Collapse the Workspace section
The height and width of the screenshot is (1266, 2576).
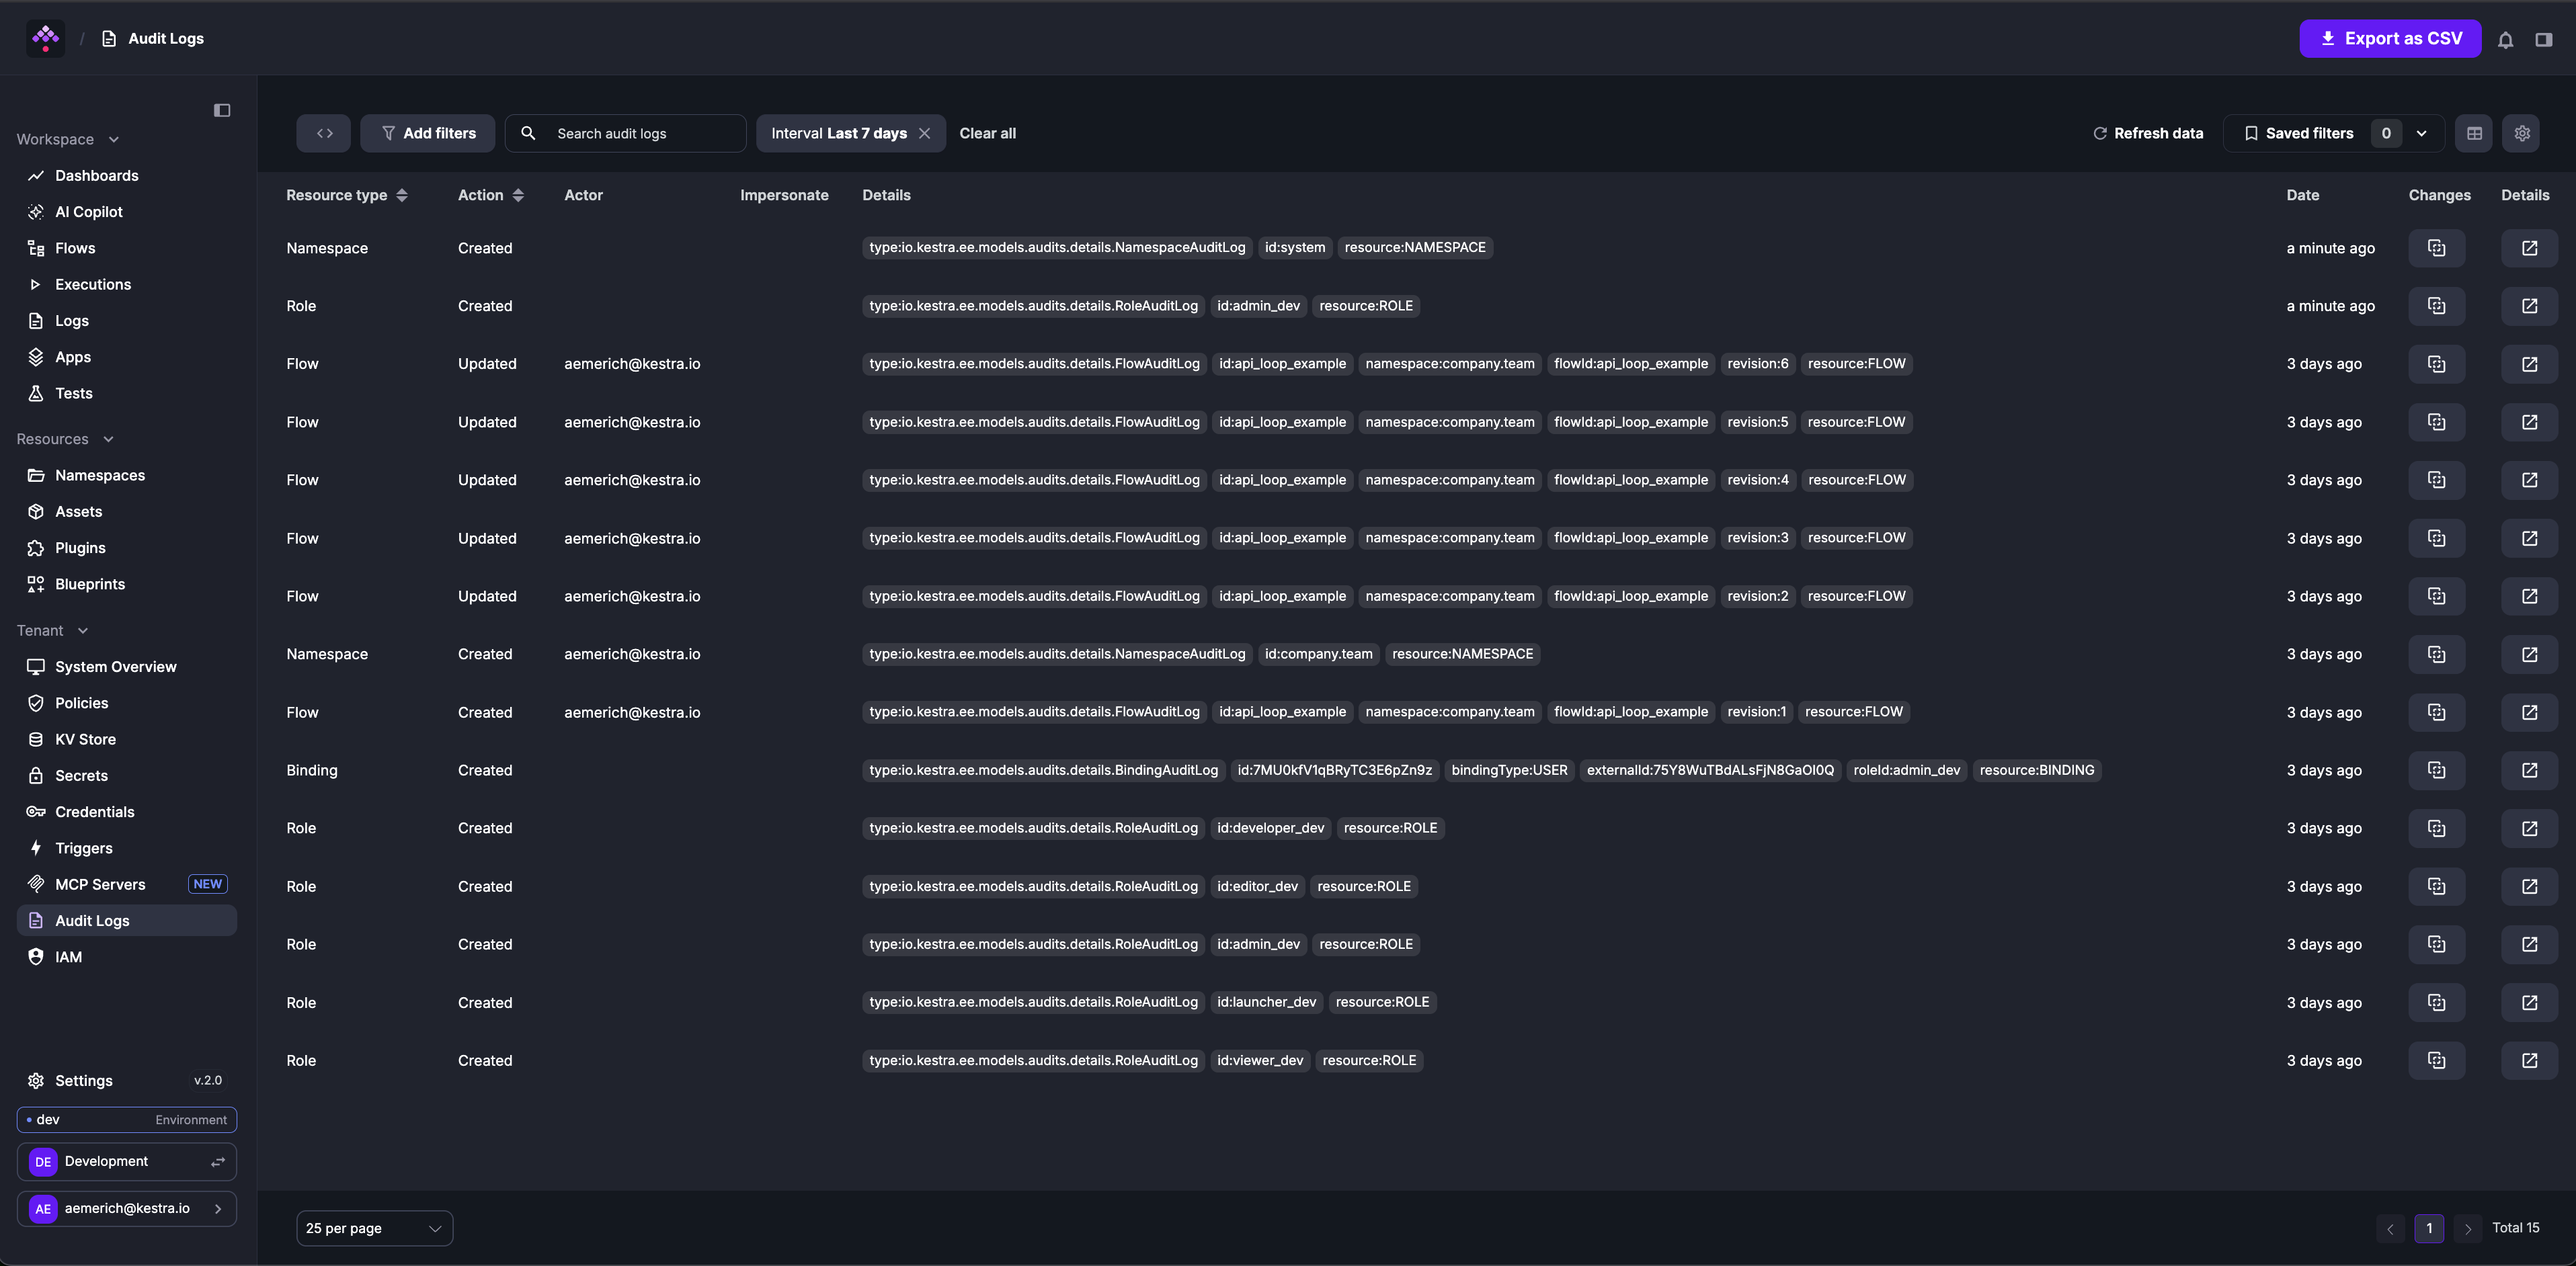(68, 139)
